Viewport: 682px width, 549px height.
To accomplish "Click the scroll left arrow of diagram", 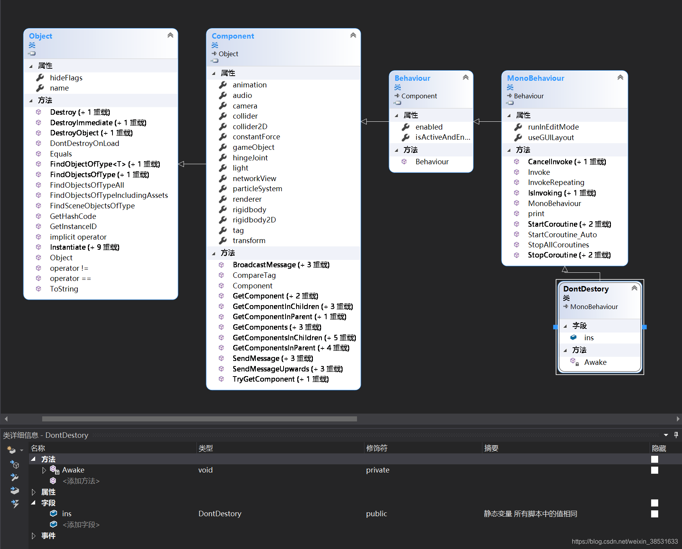I will click(6, 419).
